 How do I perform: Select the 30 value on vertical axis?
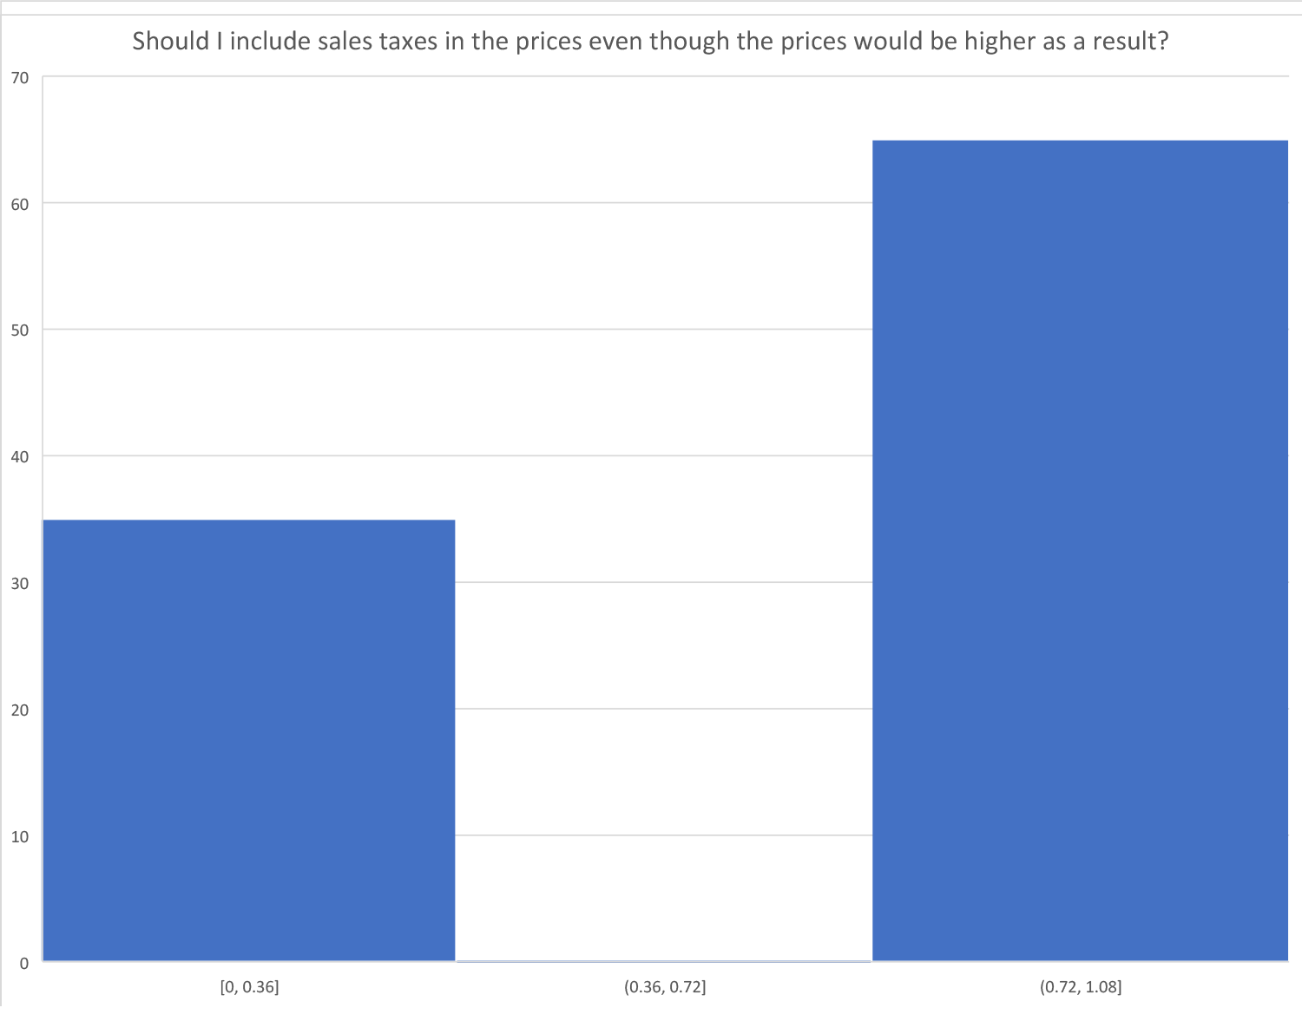pyautogui.click(x=20, y=584)
